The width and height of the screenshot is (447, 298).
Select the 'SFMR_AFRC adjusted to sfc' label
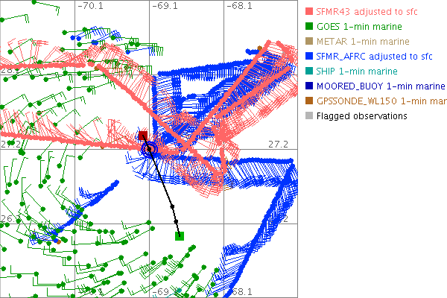[x=379, y=56]
